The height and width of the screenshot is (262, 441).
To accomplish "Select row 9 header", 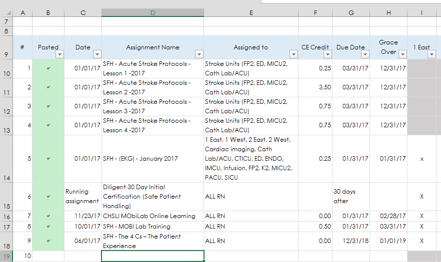I will pyautogui.click(x=6, y=47).
